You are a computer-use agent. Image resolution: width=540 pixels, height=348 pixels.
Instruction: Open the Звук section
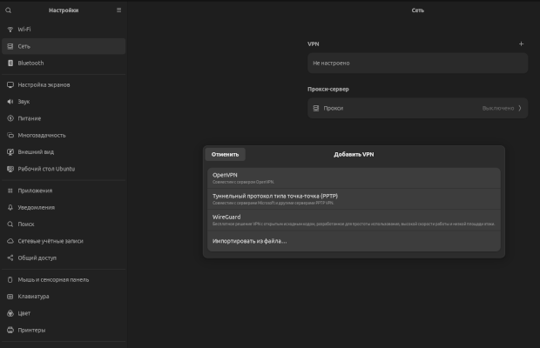click(64, 102)
